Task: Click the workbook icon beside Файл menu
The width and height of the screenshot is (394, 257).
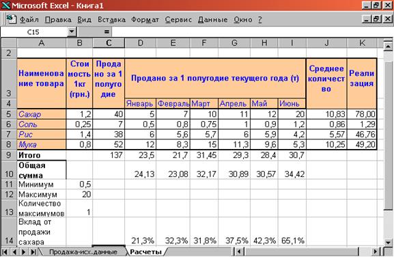Action: [11, 19]
